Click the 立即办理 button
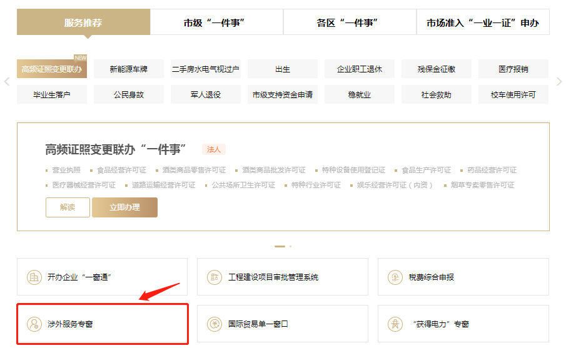The width and height of the screenshot is (566, 348). (124, 207)
